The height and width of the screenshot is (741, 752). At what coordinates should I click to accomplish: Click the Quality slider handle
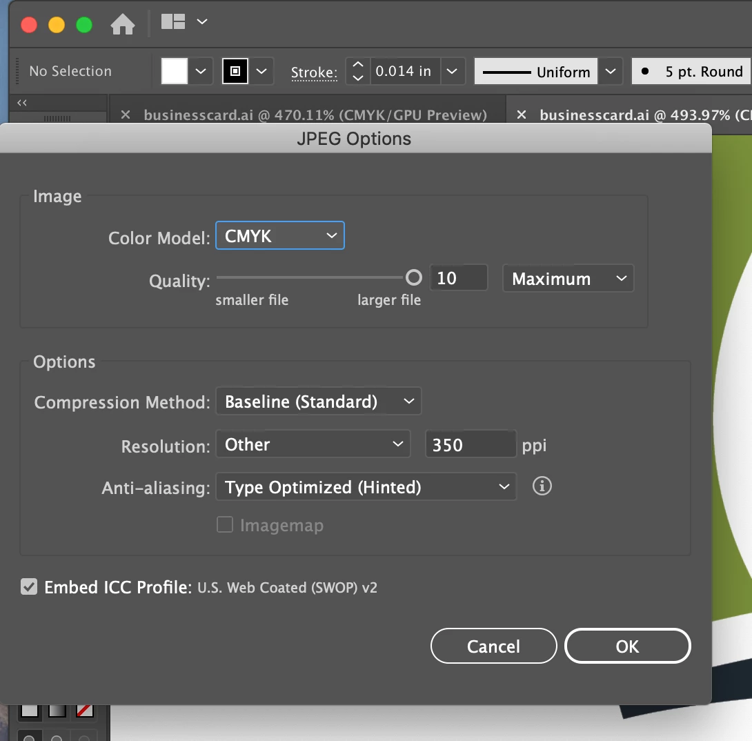(x=414, y=277)
